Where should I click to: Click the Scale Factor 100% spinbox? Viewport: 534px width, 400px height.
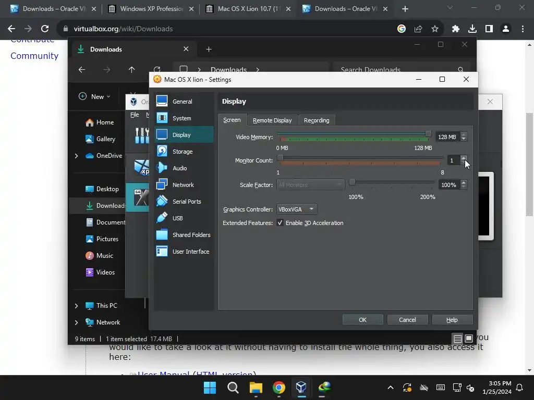[450, 185]
